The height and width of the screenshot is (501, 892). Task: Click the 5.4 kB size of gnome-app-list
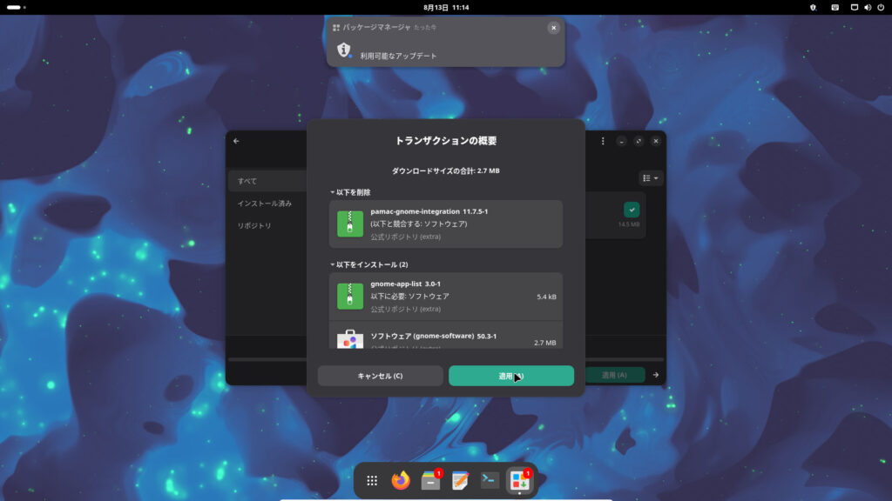tap(546, 297)
